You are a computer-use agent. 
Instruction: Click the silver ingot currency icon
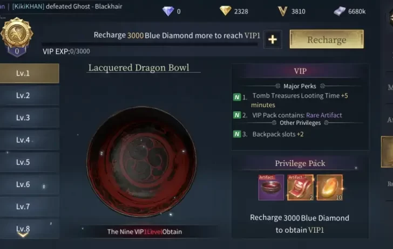(340, 11)
